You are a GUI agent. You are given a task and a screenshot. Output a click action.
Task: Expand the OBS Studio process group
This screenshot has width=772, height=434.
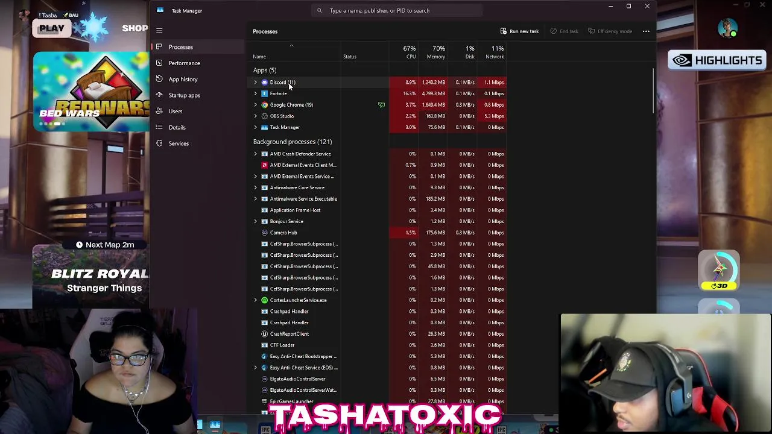coord(255,116)
